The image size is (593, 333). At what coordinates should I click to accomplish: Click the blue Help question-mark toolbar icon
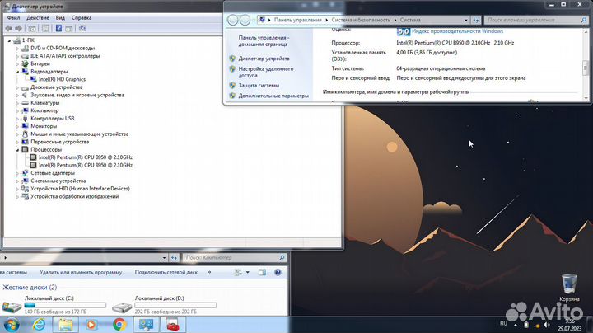58,28
